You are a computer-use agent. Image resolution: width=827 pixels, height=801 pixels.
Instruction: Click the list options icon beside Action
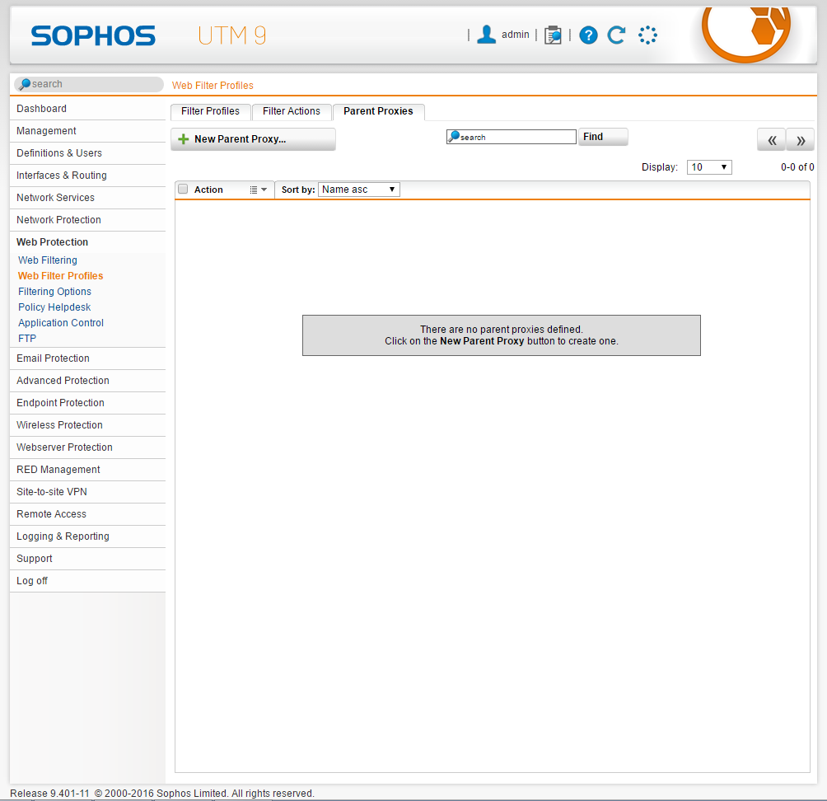pyautogui.click(x=259, y=190)
